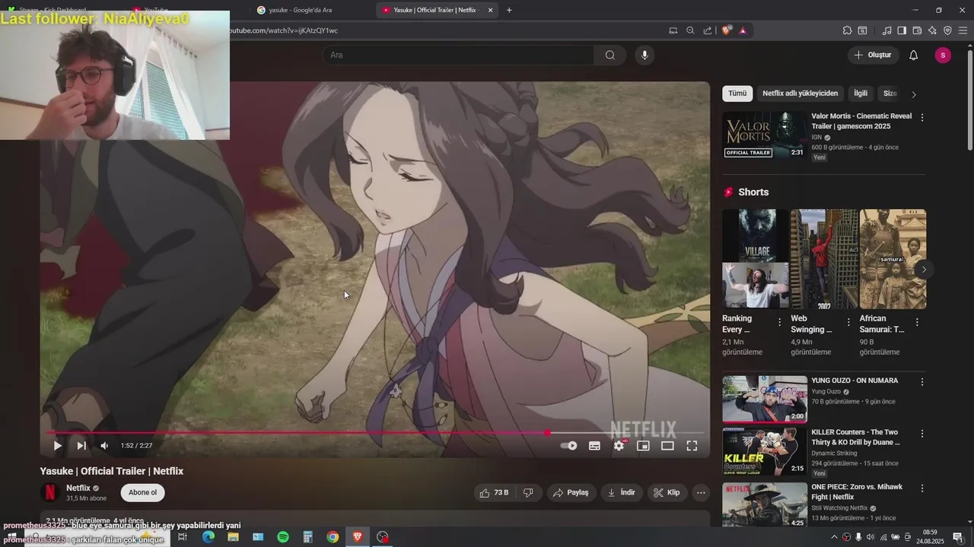Image resolution: width=974 pixels, height=547 pixels.
Task: Like the video with 73 B likes
Action: coord(494,492)
